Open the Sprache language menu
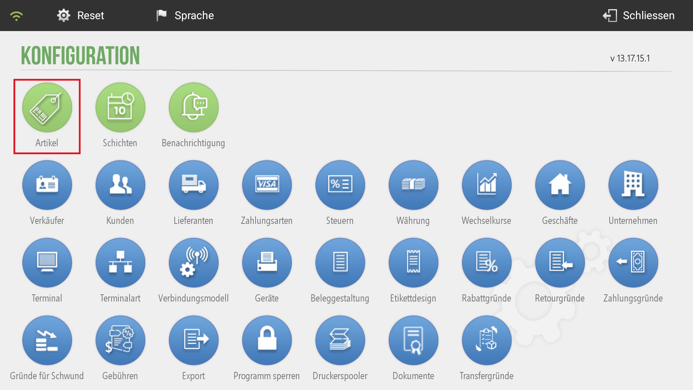The width and height of the screenshot is (693, 390). pyautogui.click(x=185, y=16)
